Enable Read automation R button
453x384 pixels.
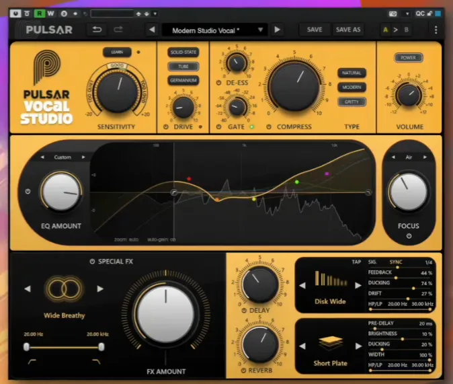click(39, 13)
